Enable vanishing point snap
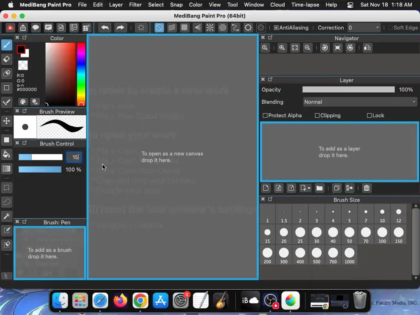 (197, 27)
